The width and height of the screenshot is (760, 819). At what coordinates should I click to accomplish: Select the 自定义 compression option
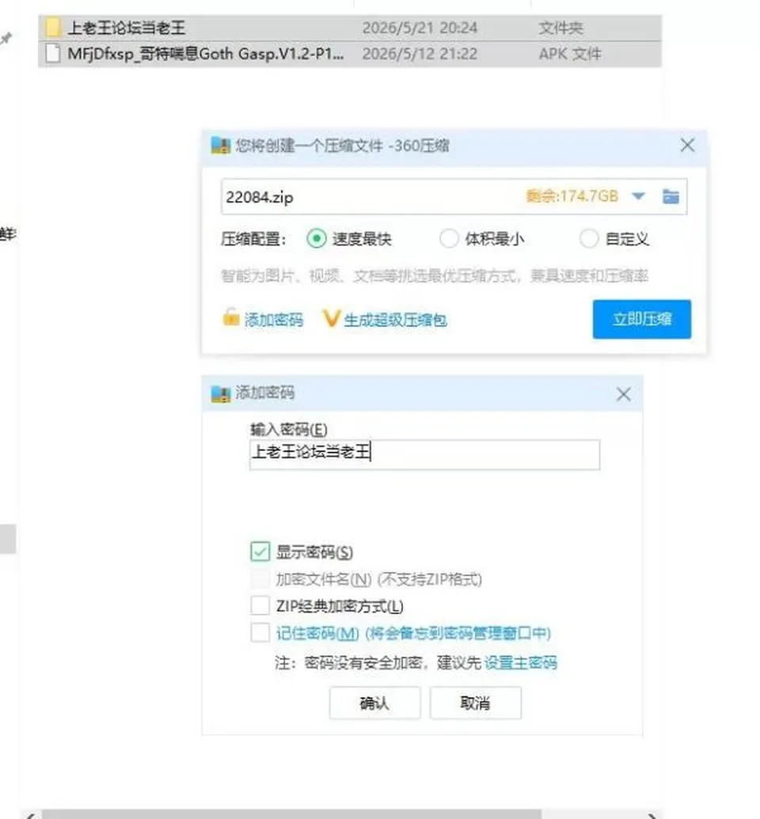point(588,239)
